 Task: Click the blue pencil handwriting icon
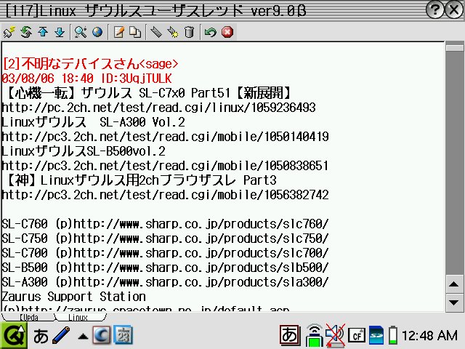(x=61, y=335)
